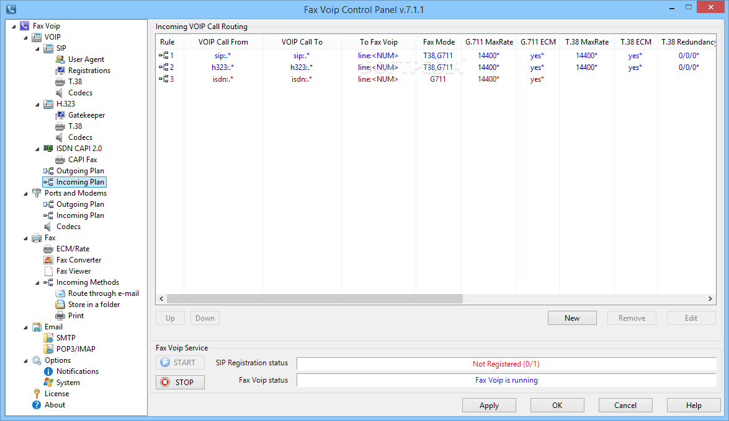
Task: Open the SIP Codecs speaker icon
Action: click(60, 92)
